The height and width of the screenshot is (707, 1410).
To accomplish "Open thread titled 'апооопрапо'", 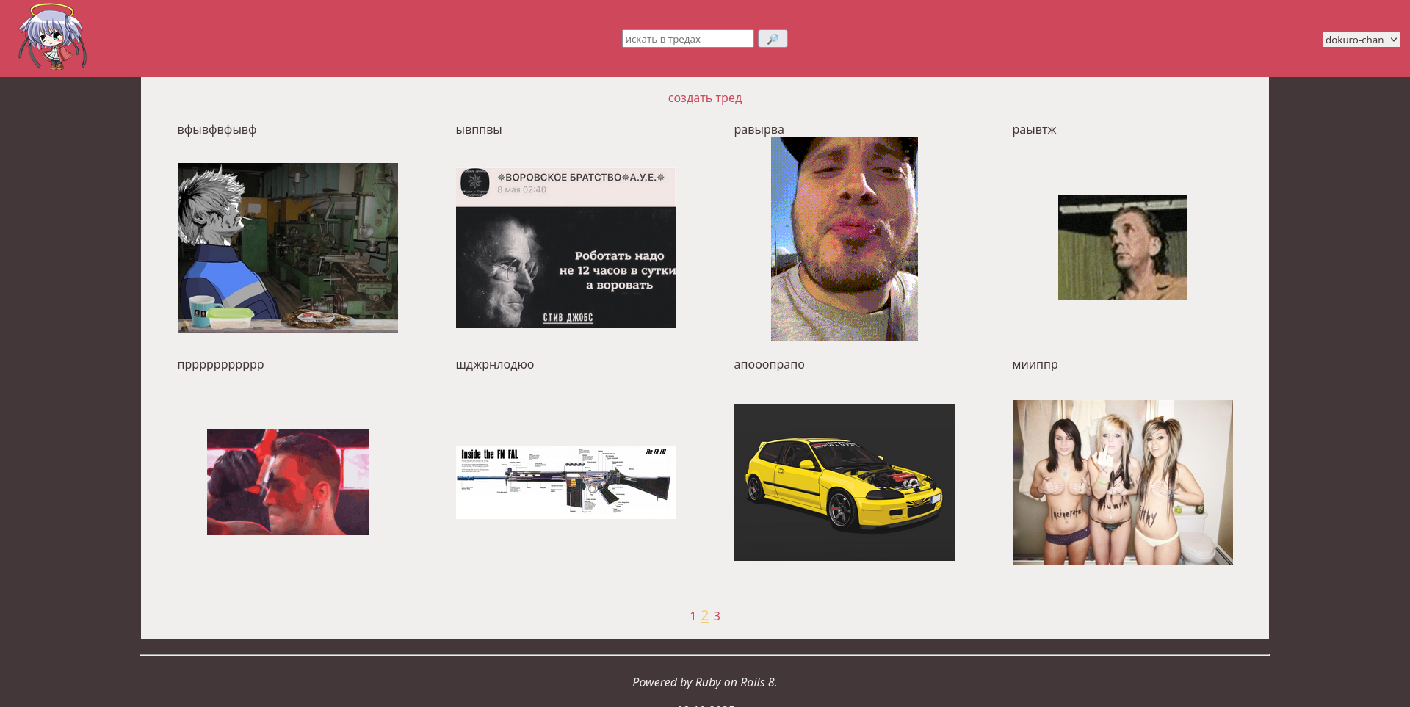I will coord(769,365).
